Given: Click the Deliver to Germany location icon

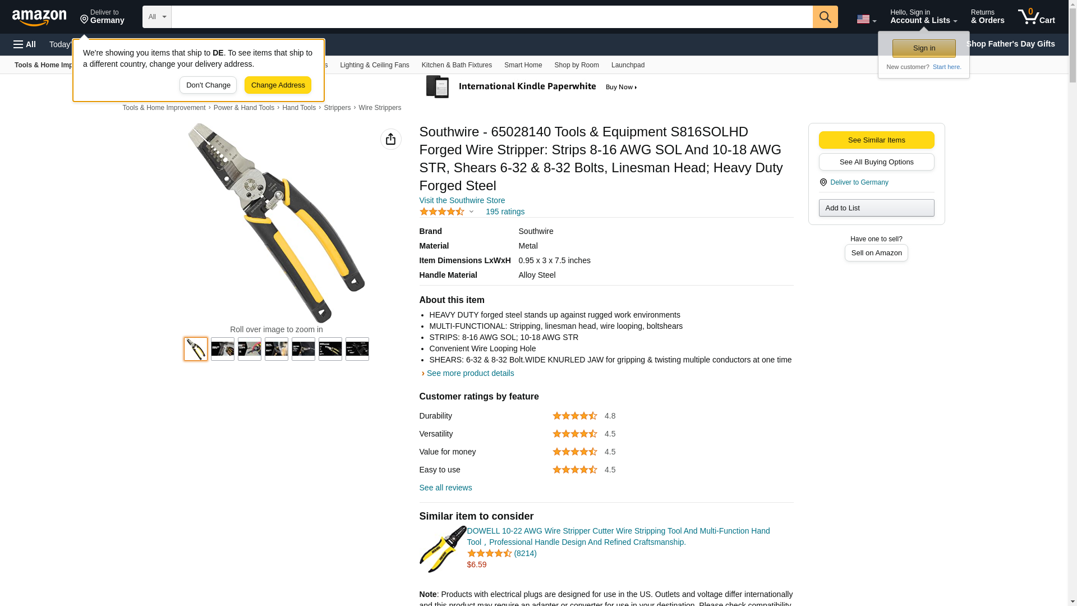Looking at the screenshot, I should click(823, 182).
